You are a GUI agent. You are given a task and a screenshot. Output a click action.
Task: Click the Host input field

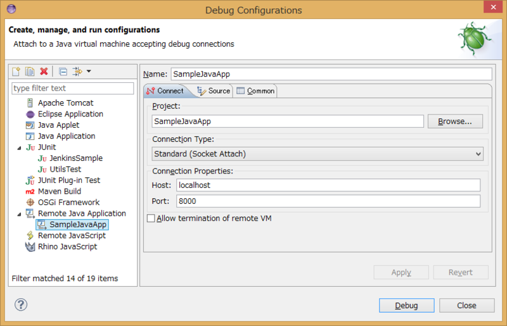coord(328,185)
